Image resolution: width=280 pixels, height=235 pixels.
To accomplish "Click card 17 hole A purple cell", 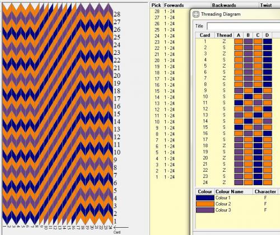I will 239,139.
